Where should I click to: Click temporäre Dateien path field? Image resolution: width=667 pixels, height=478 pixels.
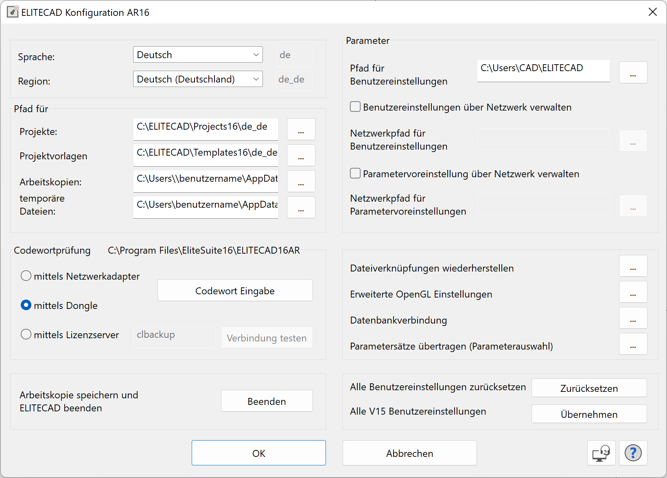[206, 207]
